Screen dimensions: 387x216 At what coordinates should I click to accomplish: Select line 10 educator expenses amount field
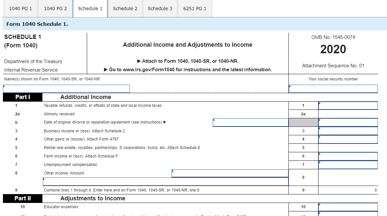point(348,207)
